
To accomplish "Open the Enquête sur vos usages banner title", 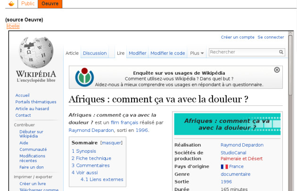I will pos(179,73).
